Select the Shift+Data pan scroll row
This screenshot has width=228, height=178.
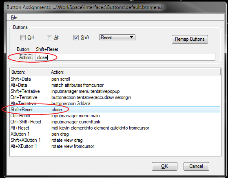pos(115,79)
